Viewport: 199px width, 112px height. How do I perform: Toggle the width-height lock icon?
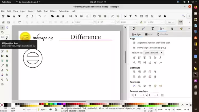(141, 22)
